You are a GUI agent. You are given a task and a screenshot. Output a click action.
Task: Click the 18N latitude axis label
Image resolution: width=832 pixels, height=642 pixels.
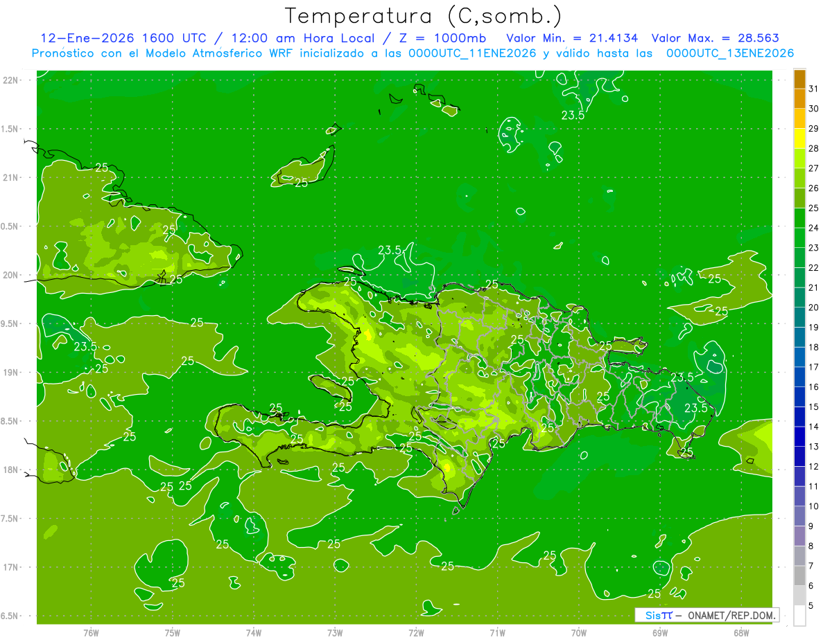[12, 470]
